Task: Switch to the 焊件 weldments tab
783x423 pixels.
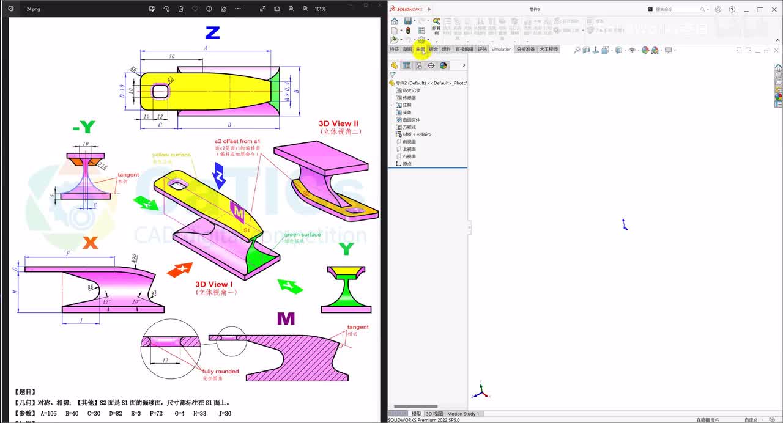Action: [447, 49]
